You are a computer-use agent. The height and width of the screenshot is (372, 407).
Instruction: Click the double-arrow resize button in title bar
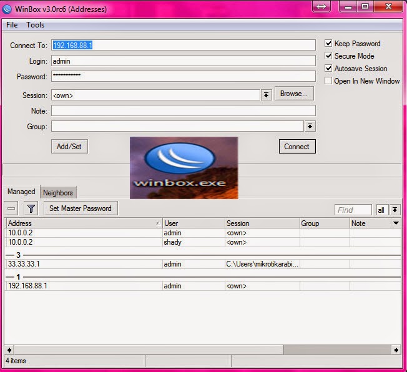(x=321, y=6)
